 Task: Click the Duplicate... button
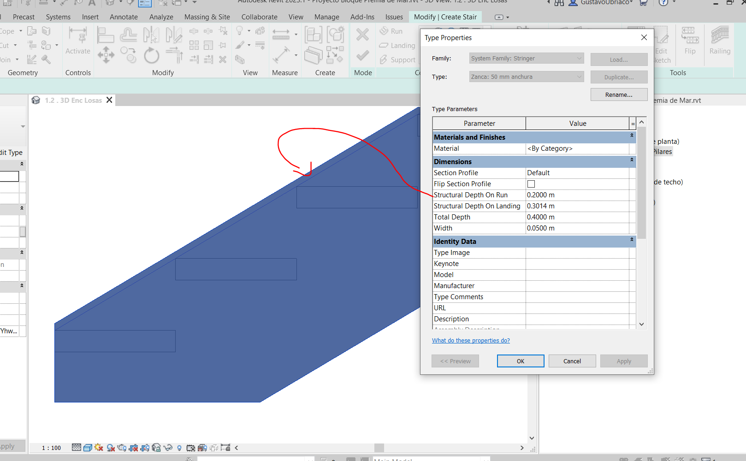[619, 77]
